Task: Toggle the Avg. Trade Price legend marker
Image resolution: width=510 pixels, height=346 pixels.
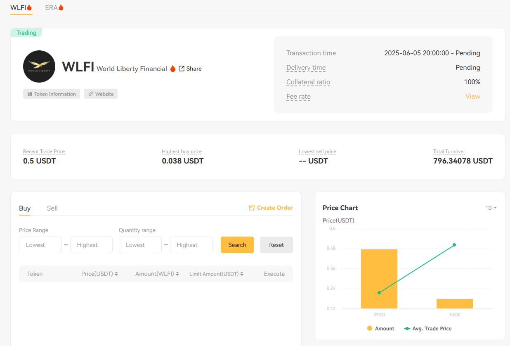Action: (407, 329)
